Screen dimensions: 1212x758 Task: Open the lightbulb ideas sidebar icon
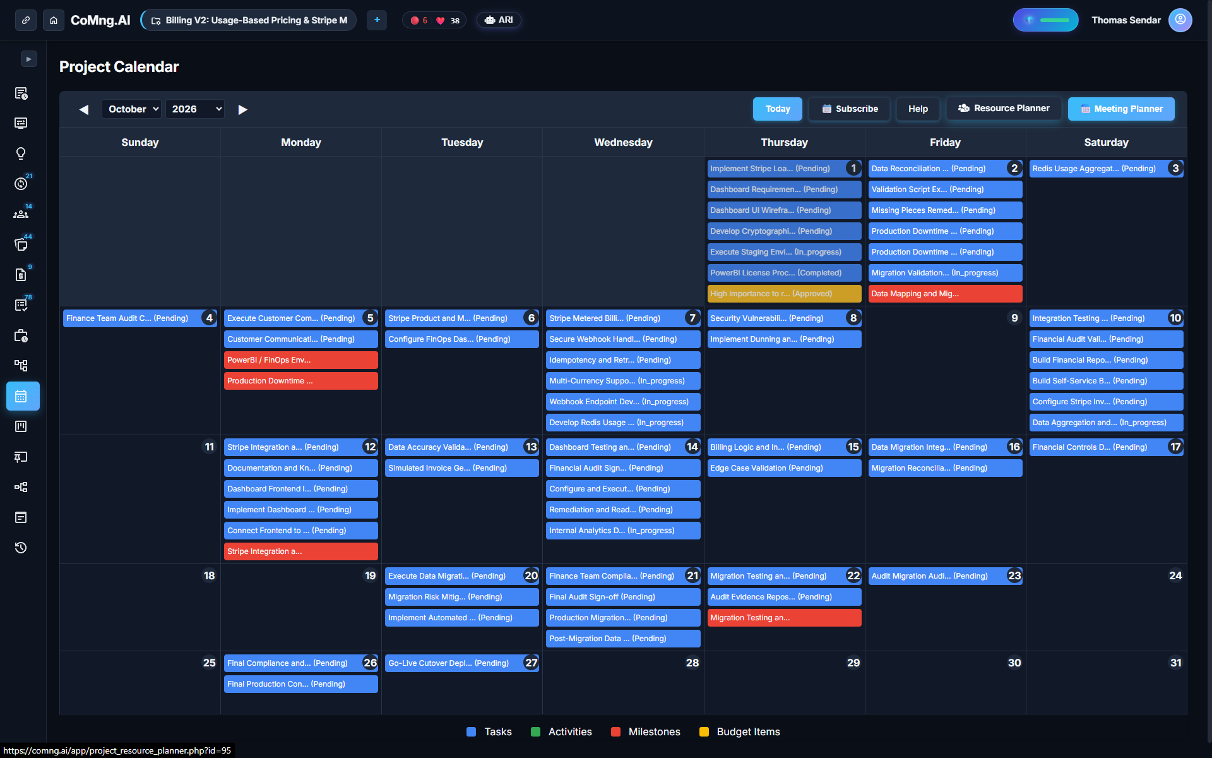(x=21, y=153)
